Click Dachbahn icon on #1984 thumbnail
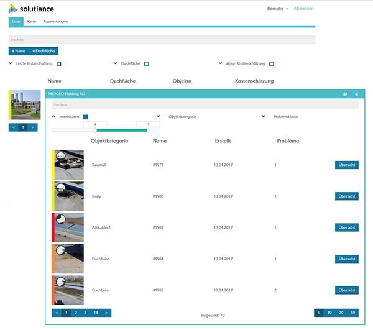Screen dimensions: 373x330 pyautogui.click(x=61, y=250)
